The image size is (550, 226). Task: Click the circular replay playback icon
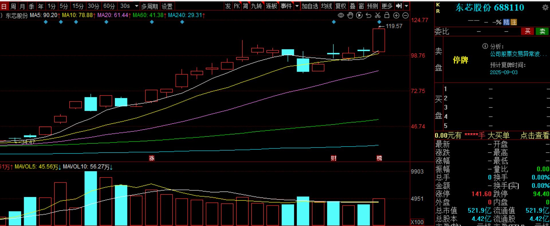(x=359, y=15)
